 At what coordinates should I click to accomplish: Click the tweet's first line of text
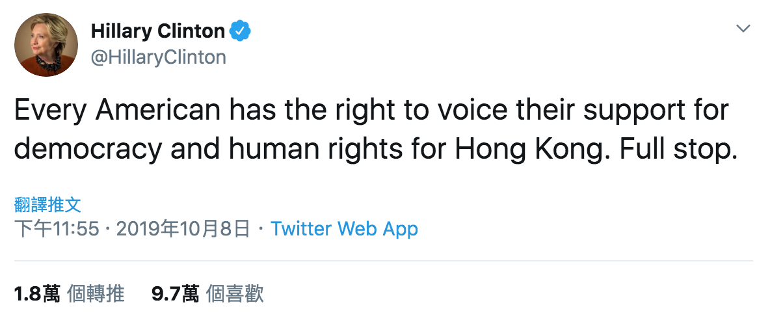[371, 111]
